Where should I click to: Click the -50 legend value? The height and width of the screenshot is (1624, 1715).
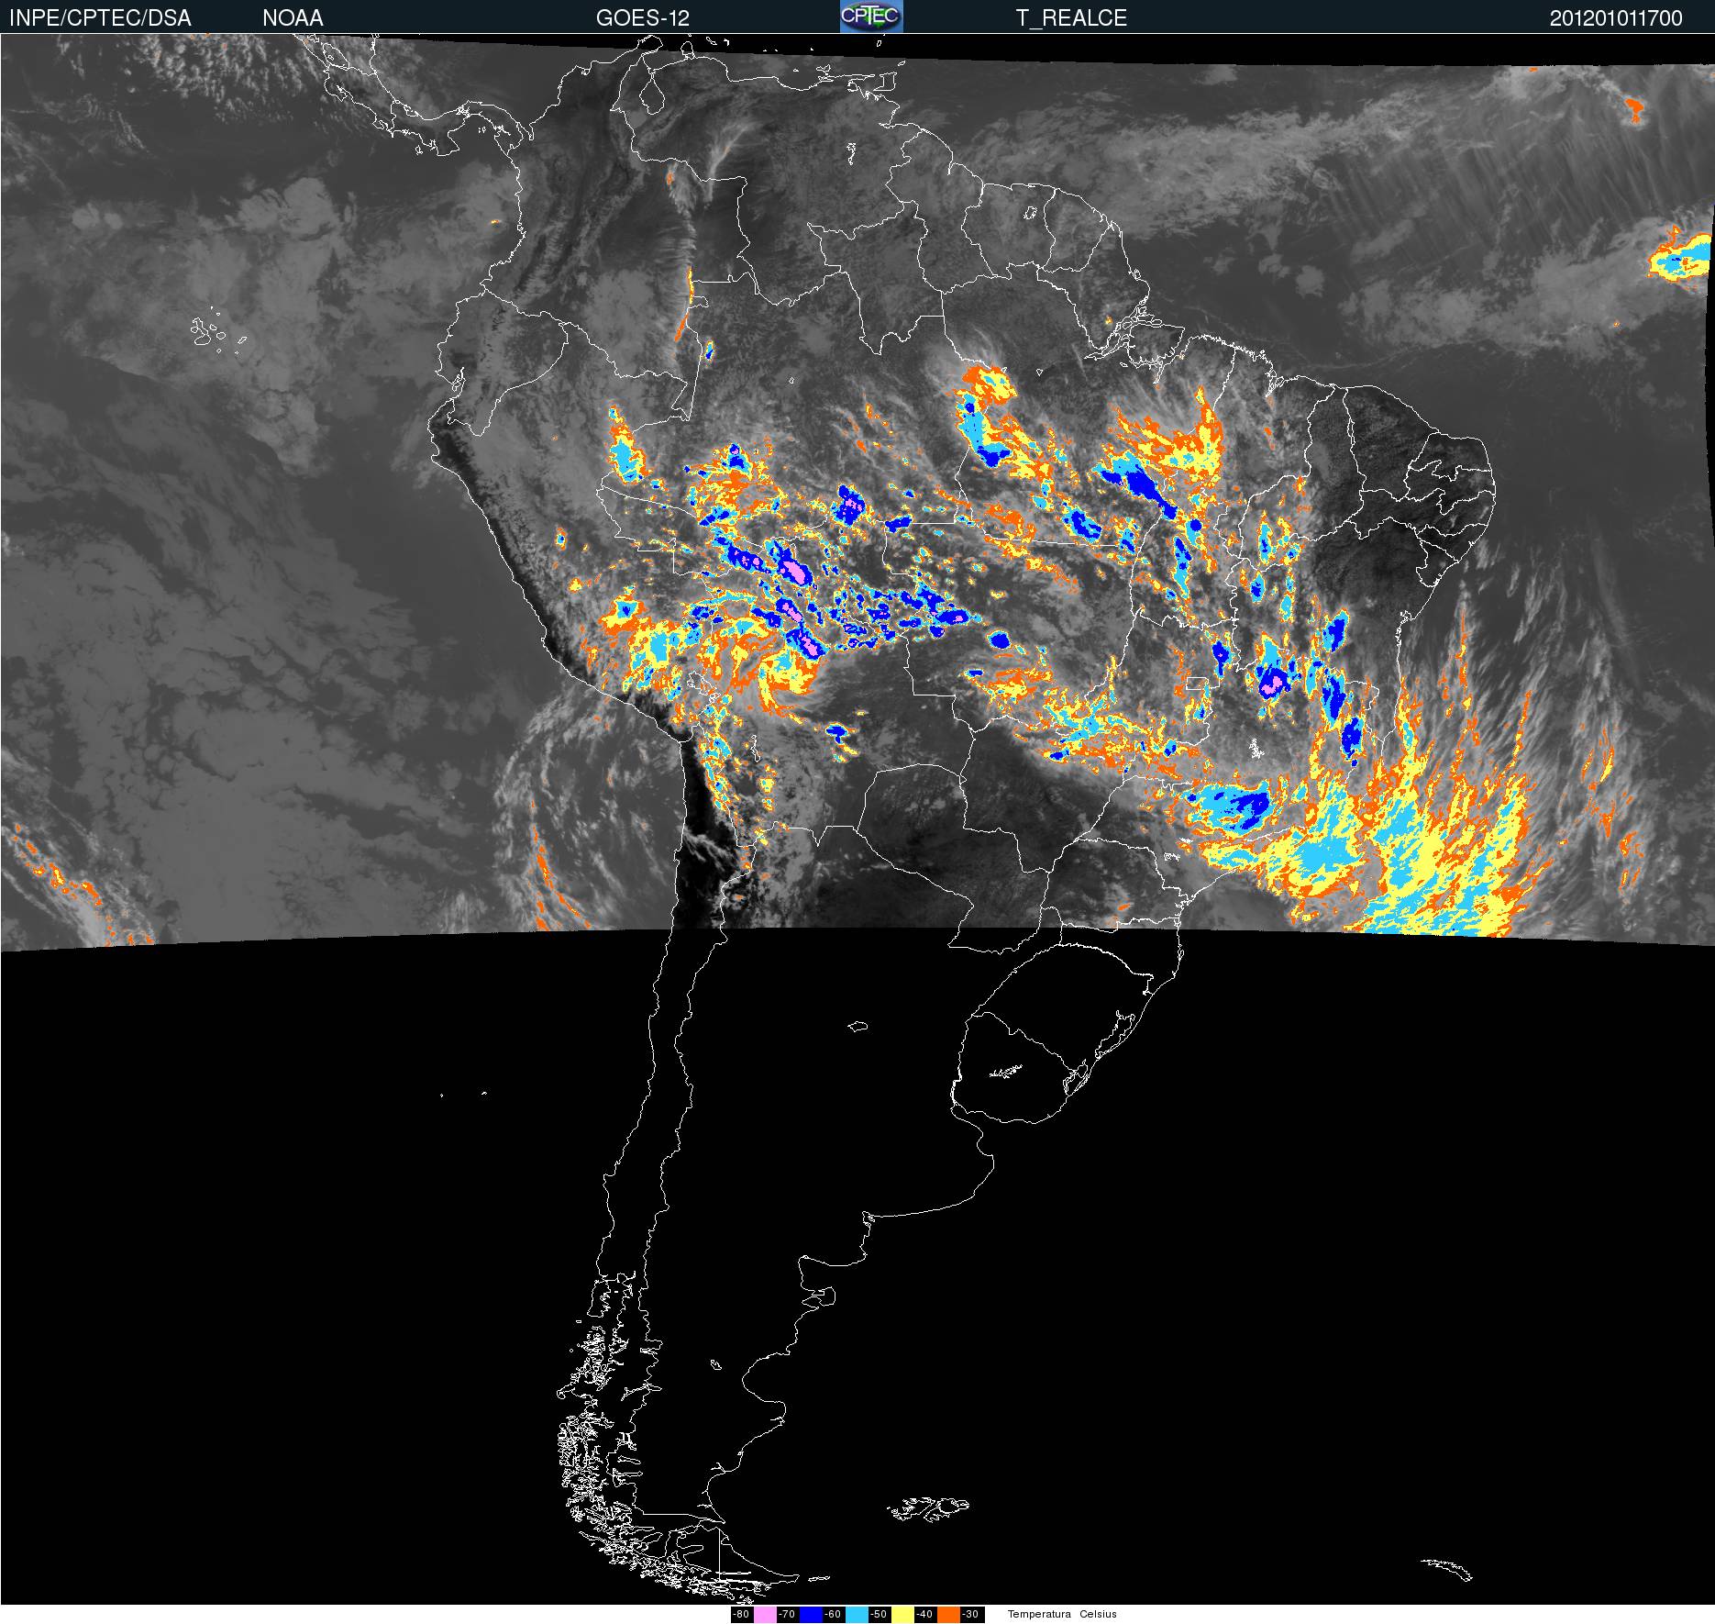(x=879, y=1615)
